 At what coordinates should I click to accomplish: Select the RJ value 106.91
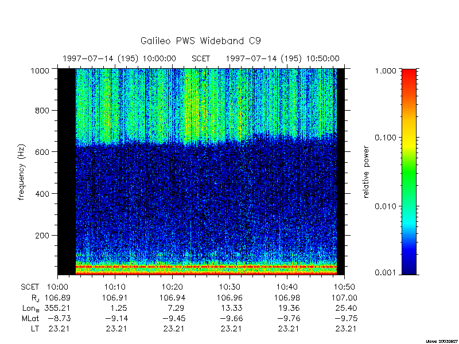[x=115, y=298]
